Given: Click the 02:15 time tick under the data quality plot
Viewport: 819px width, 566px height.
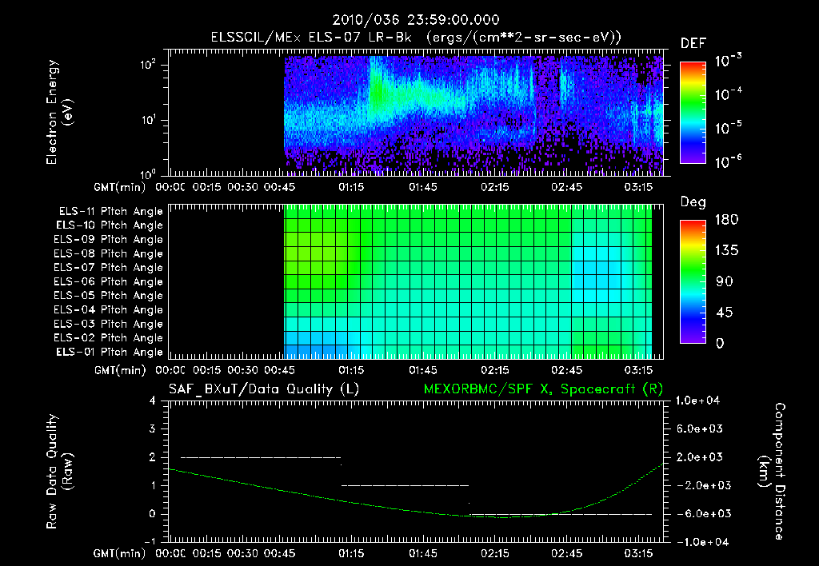Looking at the screenshot, I should tap(494, 553).
